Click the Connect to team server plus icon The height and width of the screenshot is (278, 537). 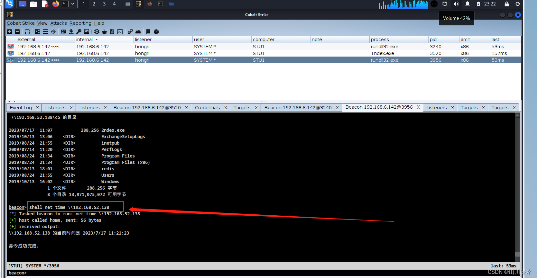coord(9,31)
